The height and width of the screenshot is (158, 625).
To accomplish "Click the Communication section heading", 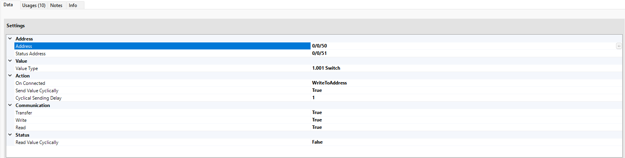I will tap(33, 105).
